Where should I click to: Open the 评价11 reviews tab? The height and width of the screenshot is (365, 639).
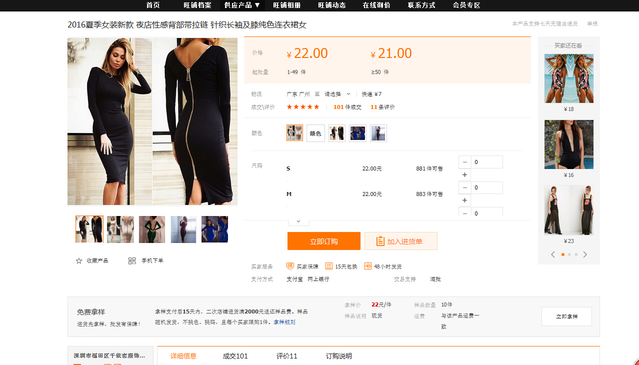(x=286, y=356)
